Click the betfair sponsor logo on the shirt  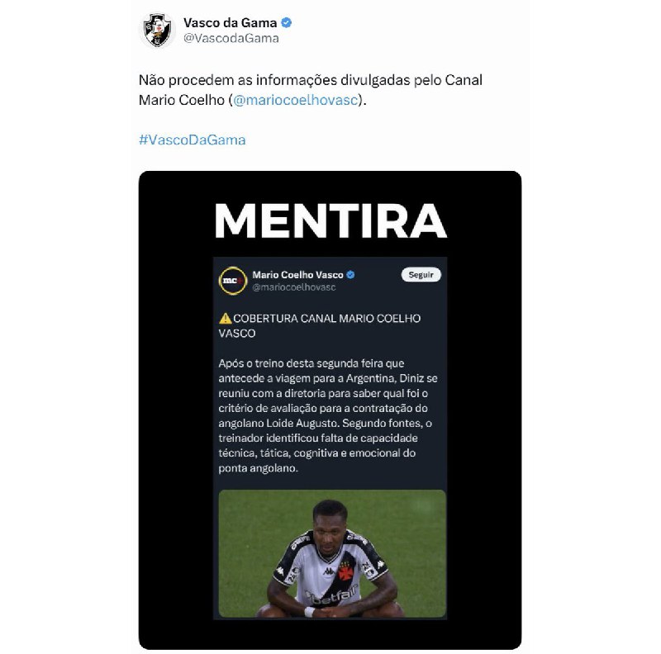331,596
